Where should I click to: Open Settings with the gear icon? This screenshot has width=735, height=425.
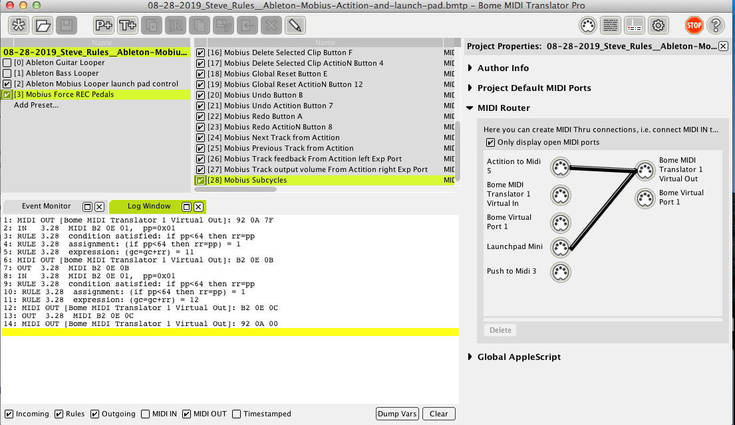point(658,25)
